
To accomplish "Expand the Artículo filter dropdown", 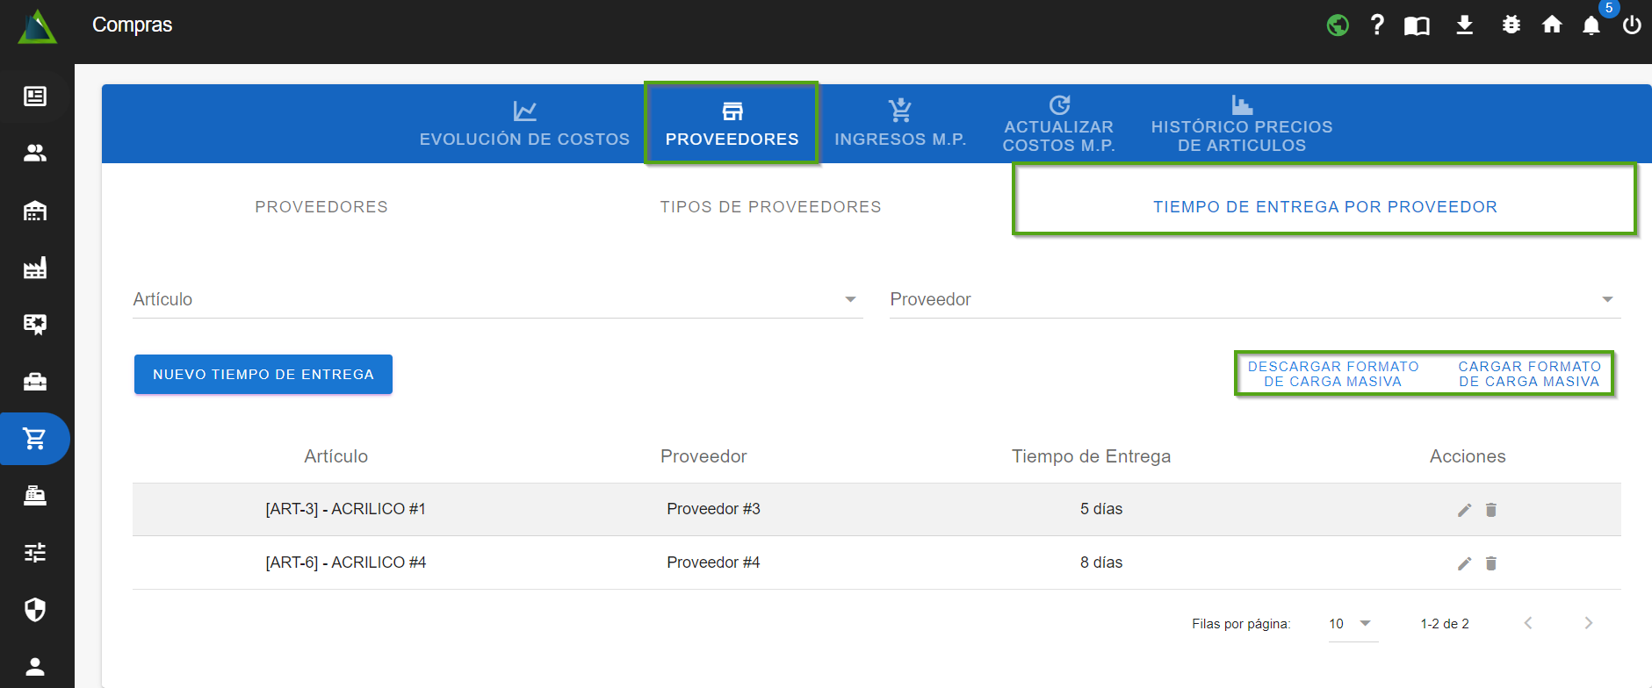I will point(849,299).
